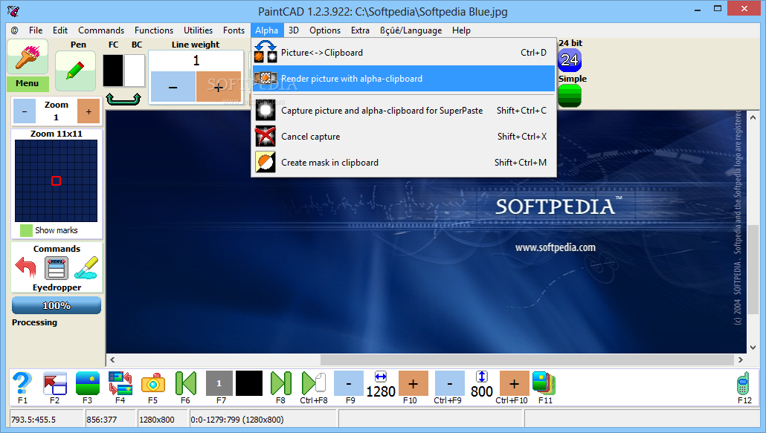
Task: Click the horizontal scrollbar right arrow
Action: 741,360
